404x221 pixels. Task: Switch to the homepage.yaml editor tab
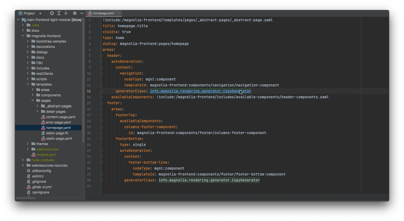[104, 13]
